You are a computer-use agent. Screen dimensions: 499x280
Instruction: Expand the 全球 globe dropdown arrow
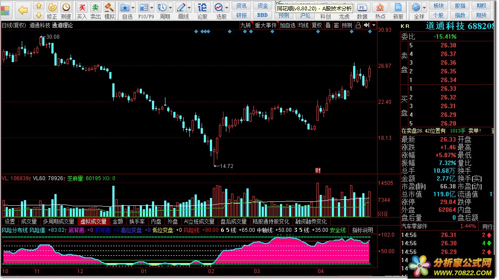click(424, 7)
